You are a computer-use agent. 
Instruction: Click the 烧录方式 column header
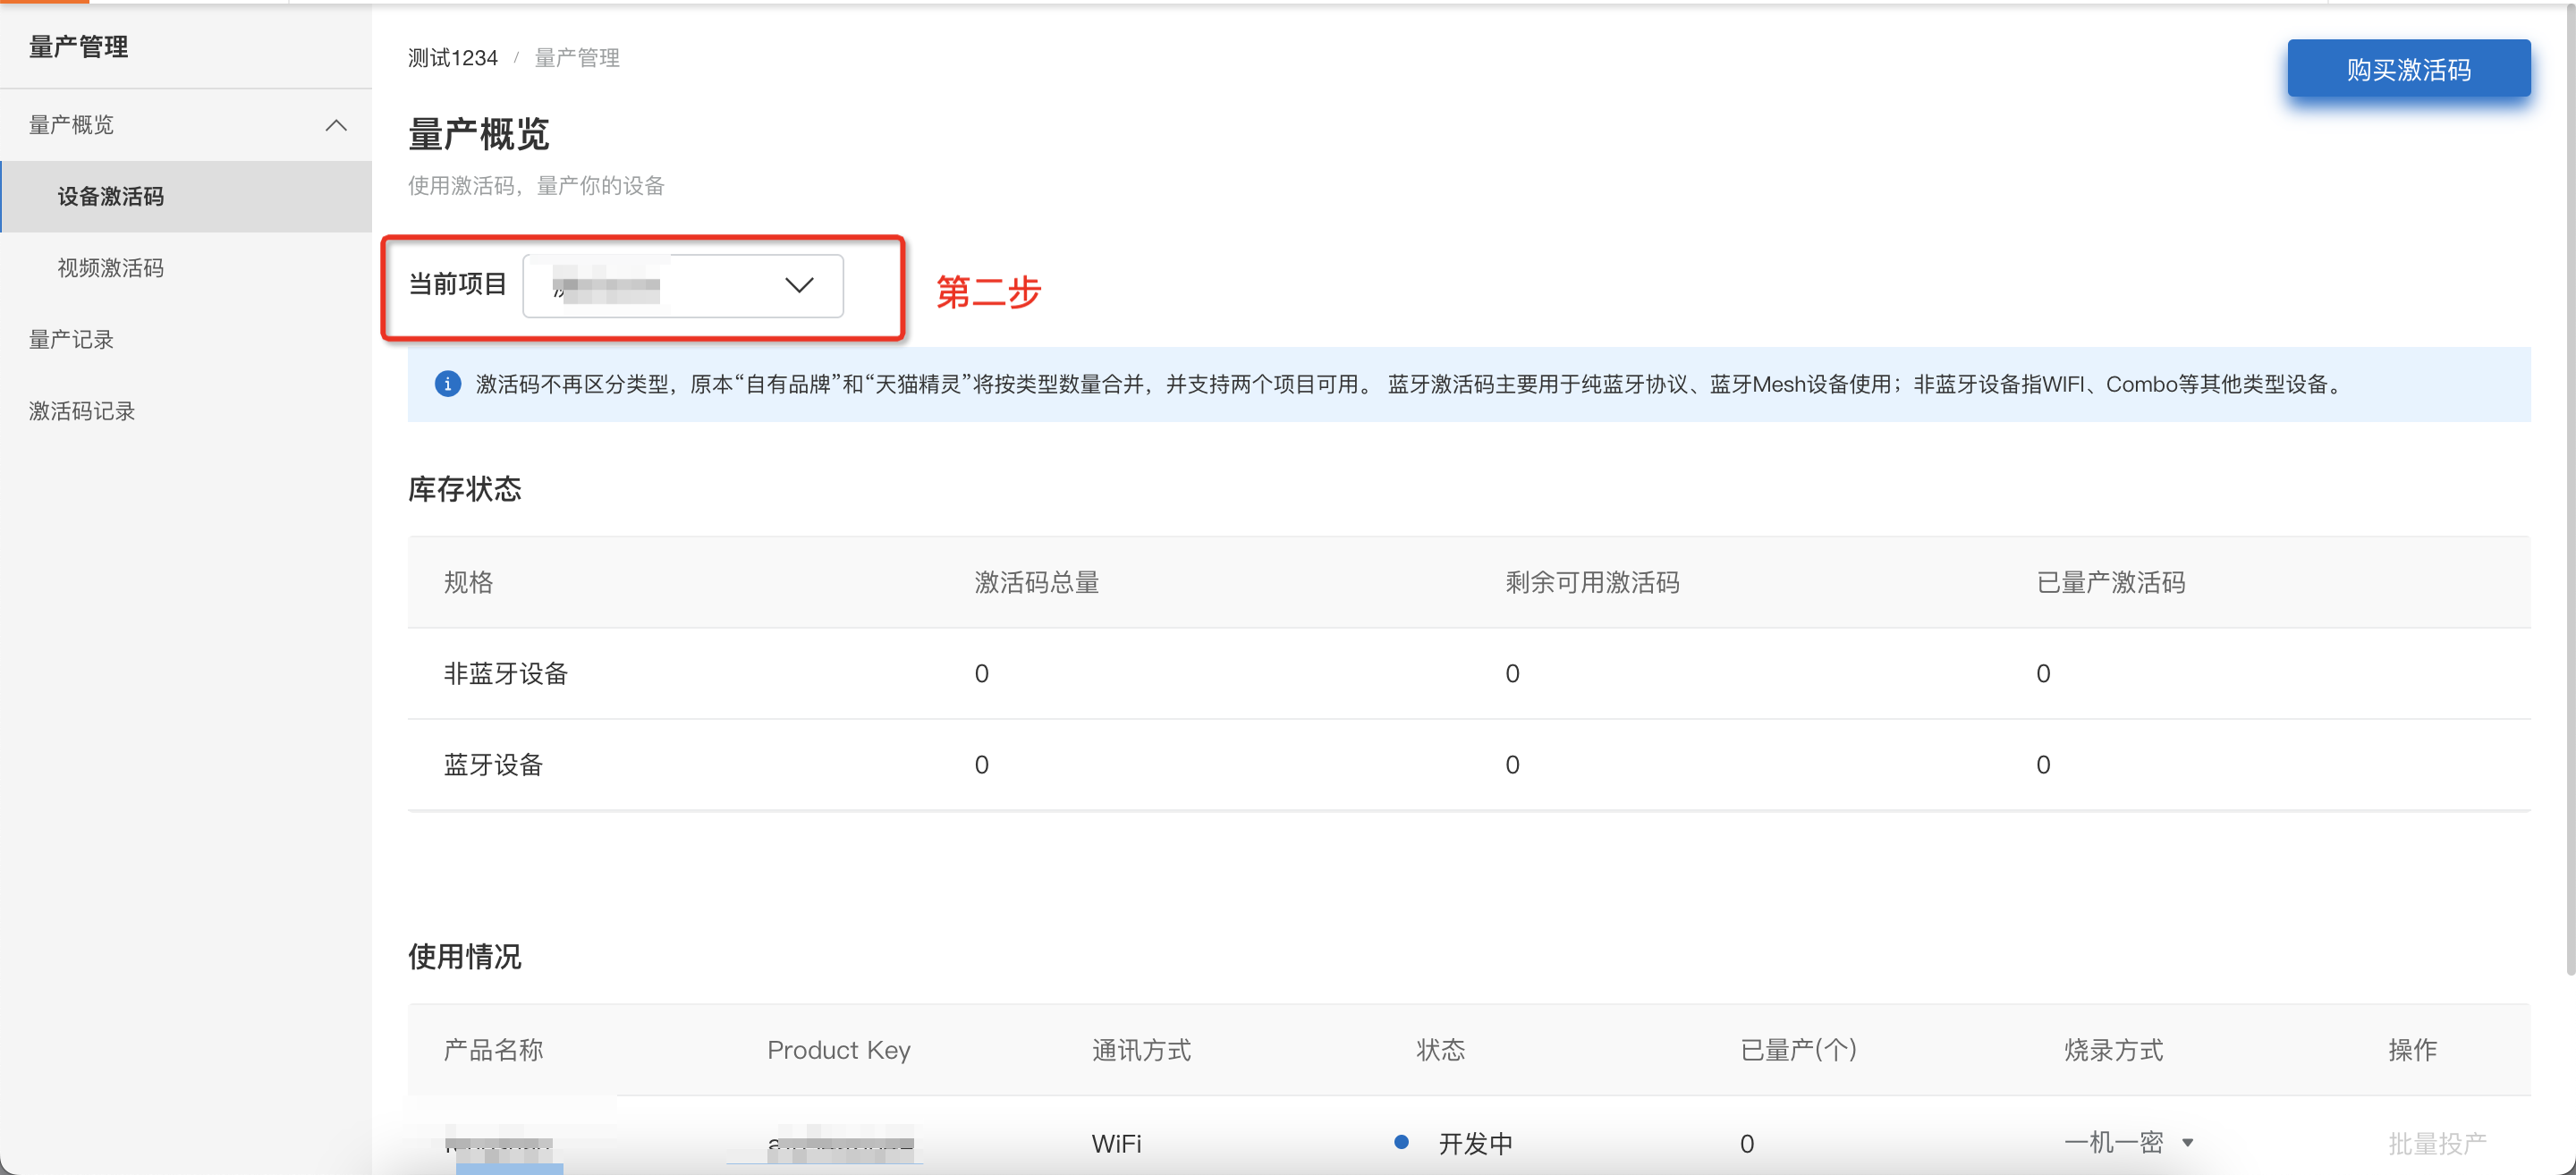click(2113, 1049)
